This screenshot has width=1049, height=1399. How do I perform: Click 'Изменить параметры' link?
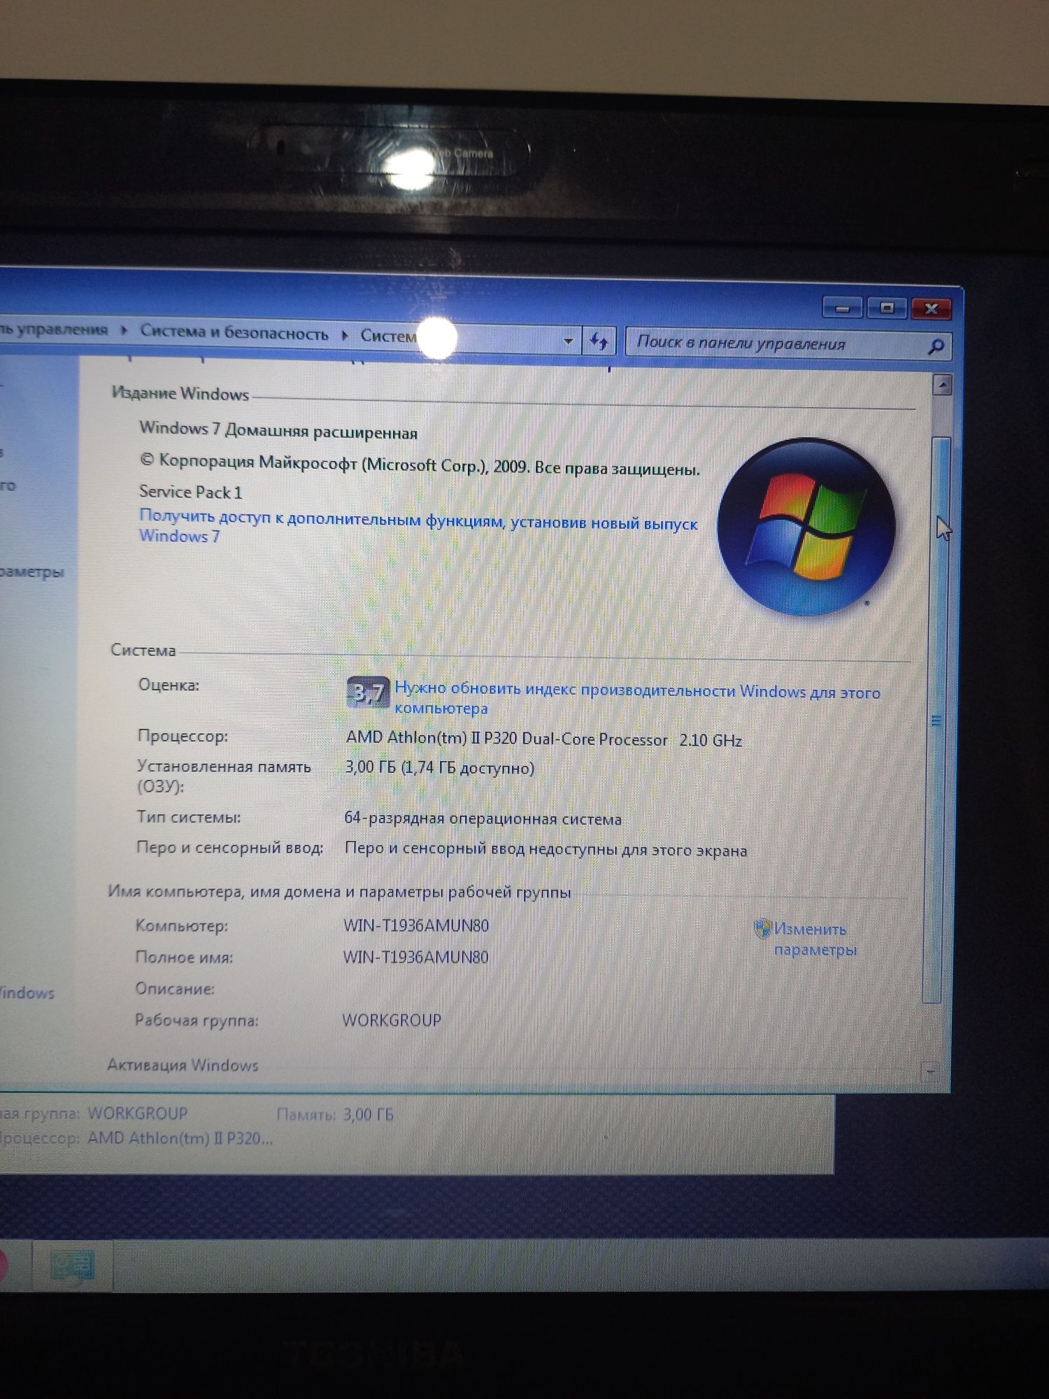[x=815, y=939]
